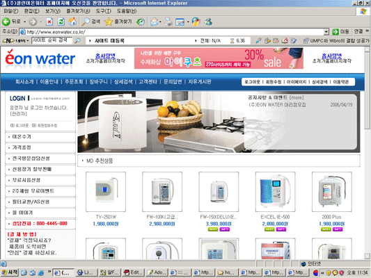
Task: Click the scrollbar down arrow
Action: 367,256
